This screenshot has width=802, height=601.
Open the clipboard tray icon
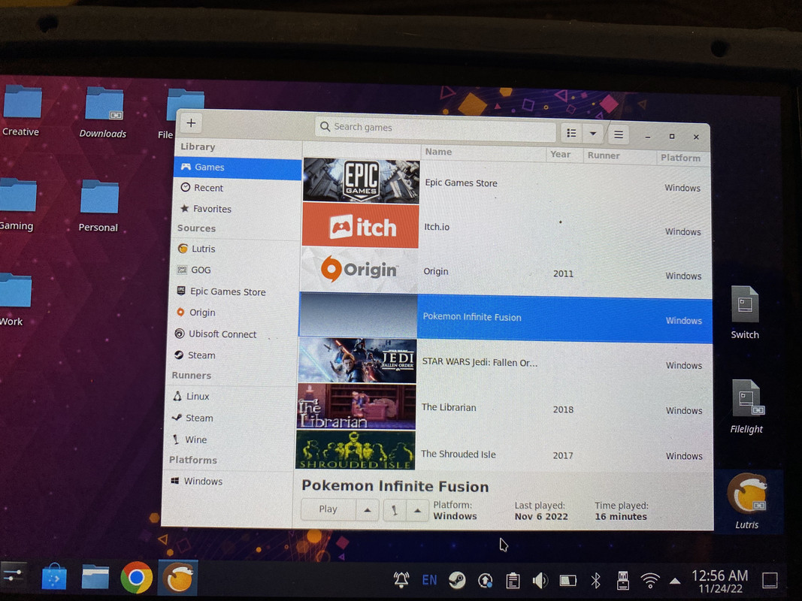pos(513,581)
